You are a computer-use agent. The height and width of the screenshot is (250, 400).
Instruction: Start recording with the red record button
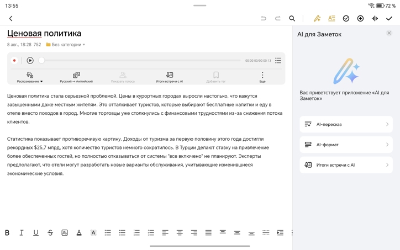(x=14, y=61)
